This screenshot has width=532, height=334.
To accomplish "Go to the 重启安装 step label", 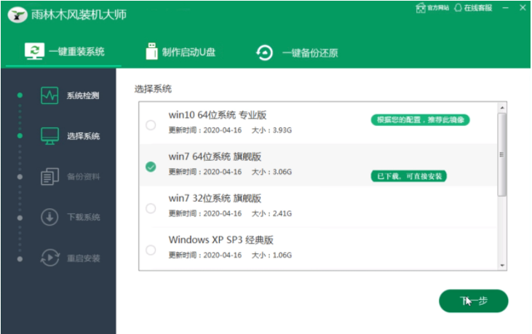I will [83, 258].
